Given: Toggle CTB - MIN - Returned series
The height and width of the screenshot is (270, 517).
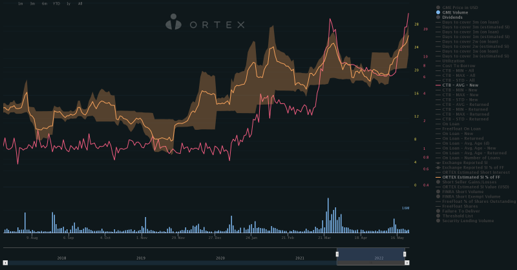Looking at the screenshot, I should 461,109.
